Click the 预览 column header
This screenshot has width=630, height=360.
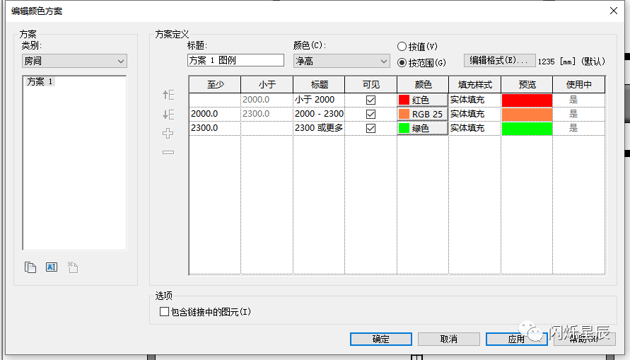point(527,84)
